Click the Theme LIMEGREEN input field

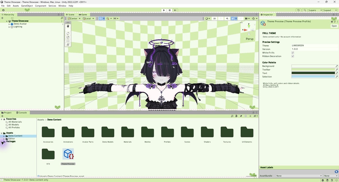(x=315, y=46)
